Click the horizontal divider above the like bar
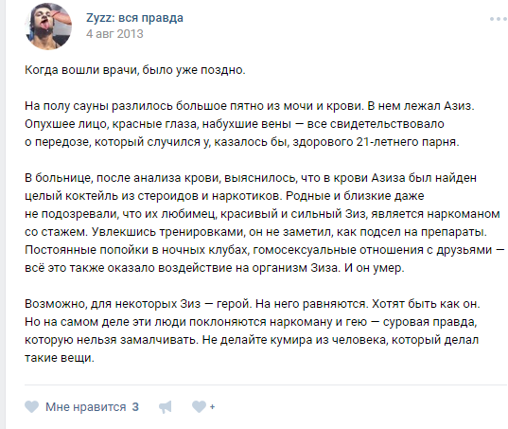 pyautogui.click(x=266, y=384)
